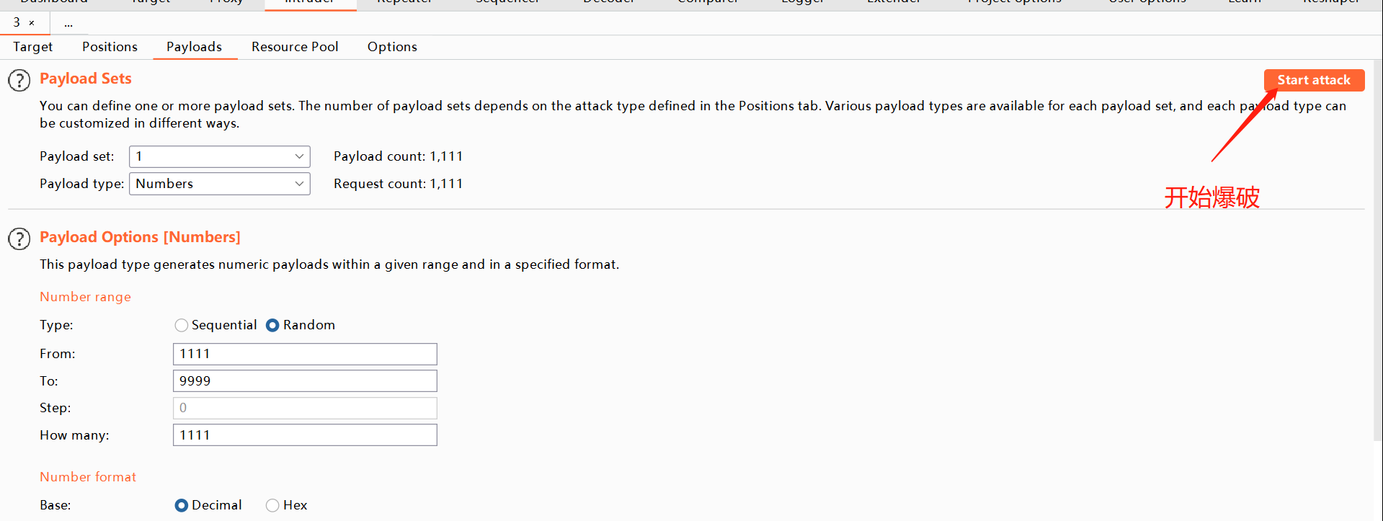Switch to the Resource Pool tab

click(294, 47)
